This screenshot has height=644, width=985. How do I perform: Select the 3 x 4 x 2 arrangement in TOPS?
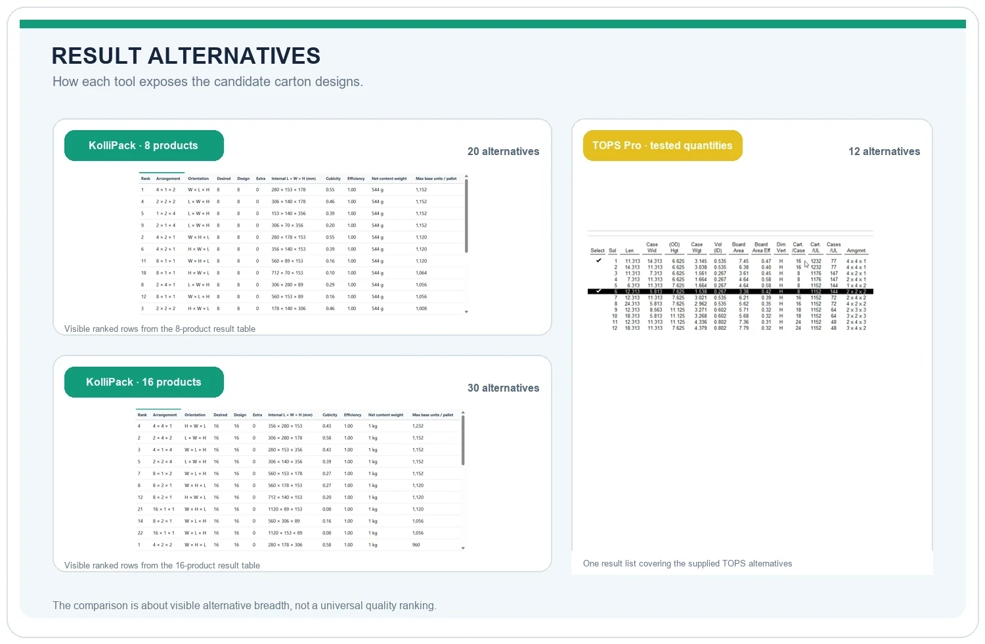tap(856, 328)
